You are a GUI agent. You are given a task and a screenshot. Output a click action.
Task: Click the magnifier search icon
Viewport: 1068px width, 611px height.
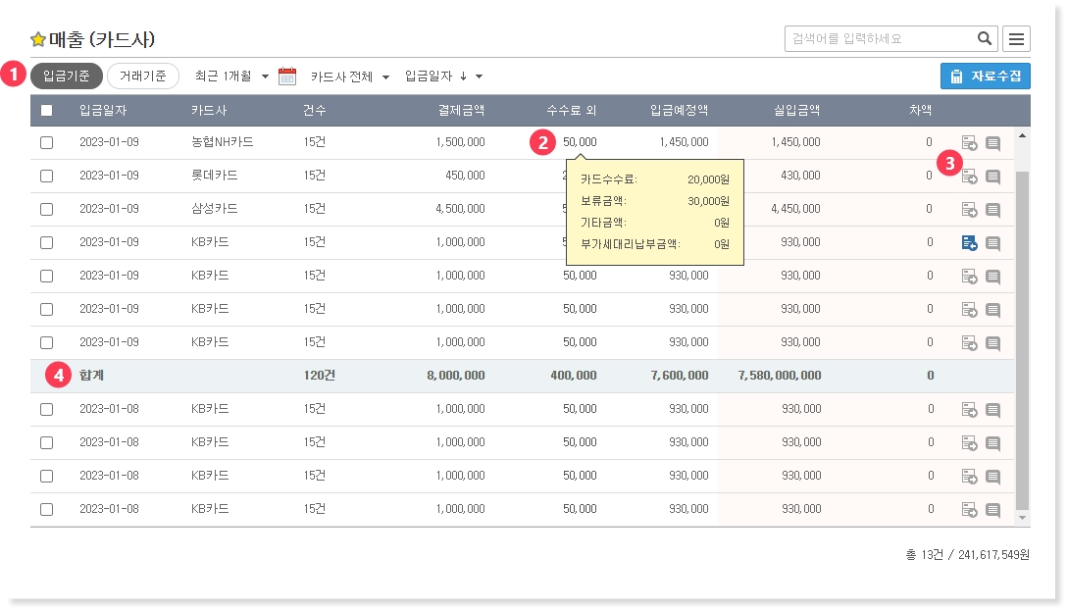985,39
